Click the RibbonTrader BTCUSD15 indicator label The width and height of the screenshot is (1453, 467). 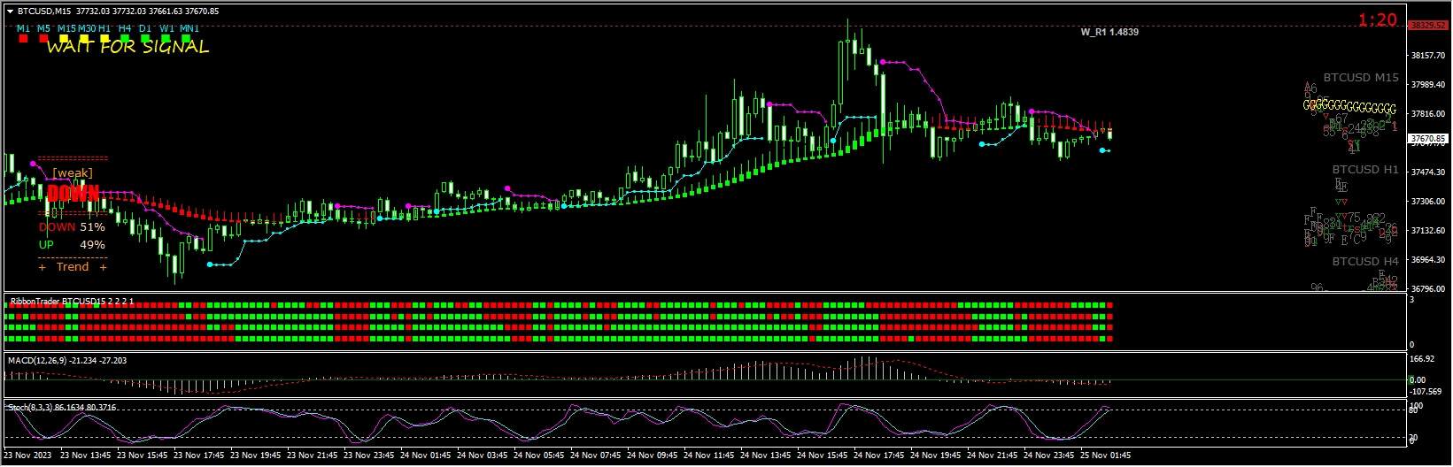point(71,302)
